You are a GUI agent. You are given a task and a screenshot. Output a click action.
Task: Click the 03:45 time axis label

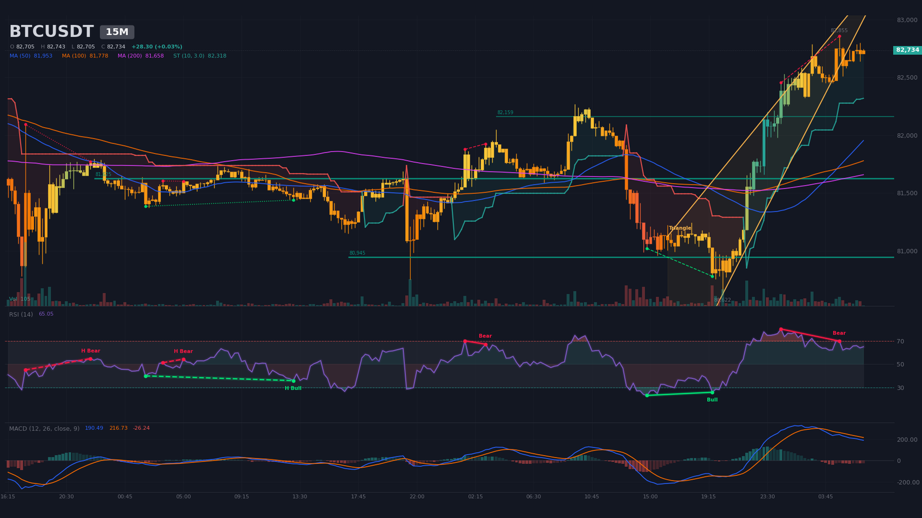coord(825,497)
